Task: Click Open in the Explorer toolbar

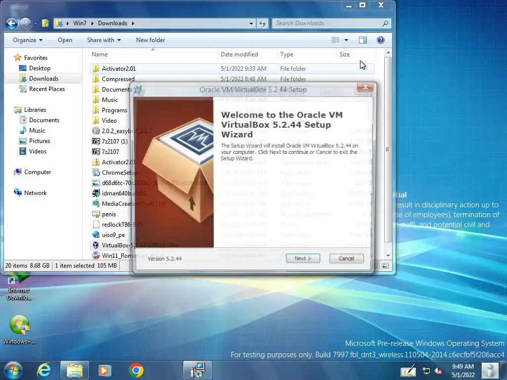Action: 65,40
